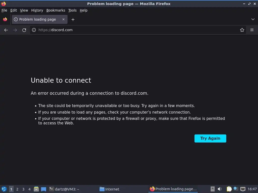Open the system start menu icon

pos(4,189)
